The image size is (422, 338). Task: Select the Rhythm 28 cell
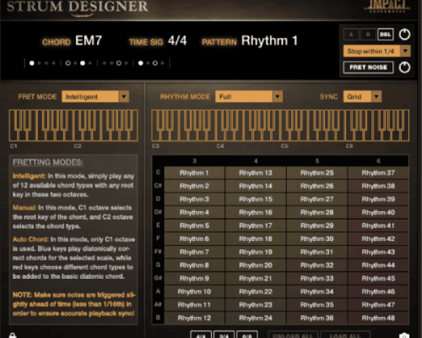pyautogui.click(x=317, y=212)
